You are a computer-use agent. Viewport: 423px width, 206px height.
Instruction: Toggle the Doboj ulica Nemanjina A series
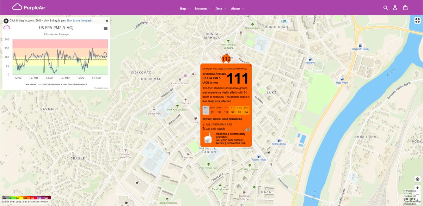[x=52, y=84]
